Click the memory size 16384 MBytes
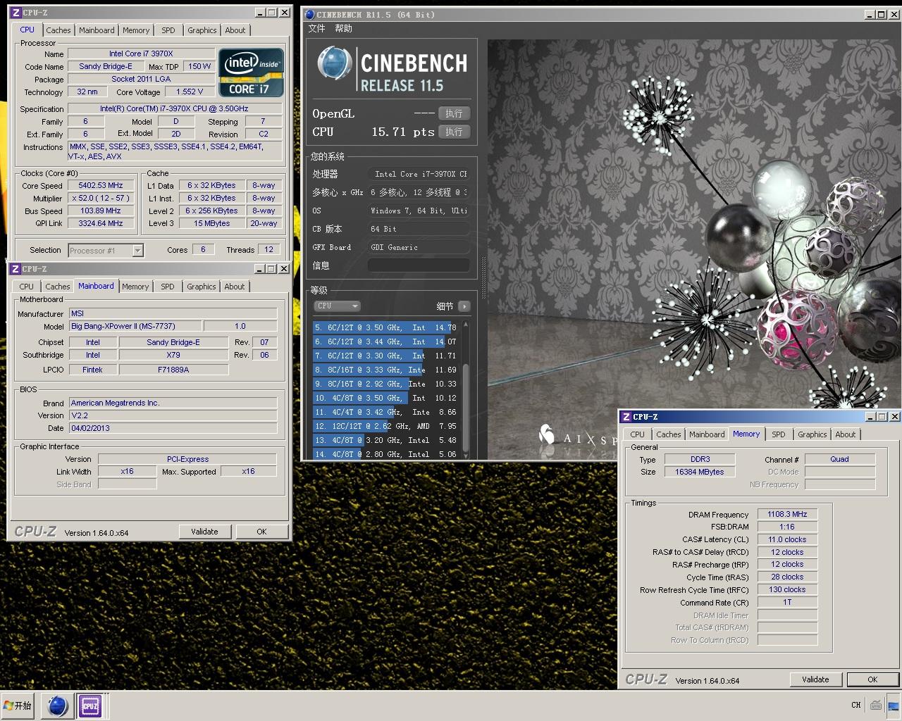 point(700,472)
